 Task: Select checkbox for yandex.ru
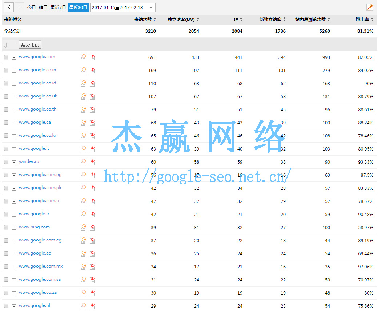(x=6, y=162)
